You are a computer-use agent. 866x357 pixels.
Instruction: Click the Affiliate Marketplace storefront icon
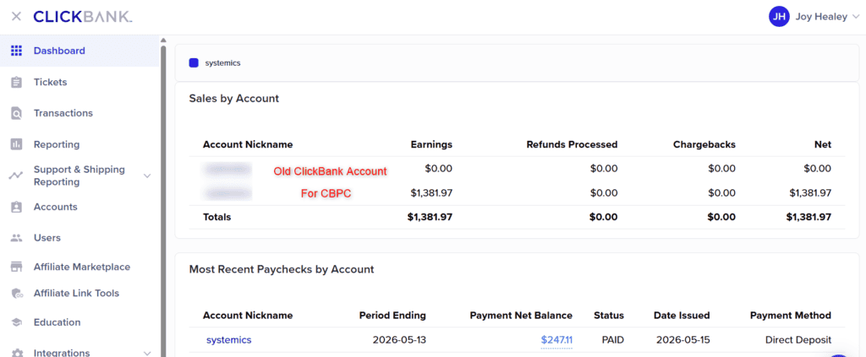[17, 268]
